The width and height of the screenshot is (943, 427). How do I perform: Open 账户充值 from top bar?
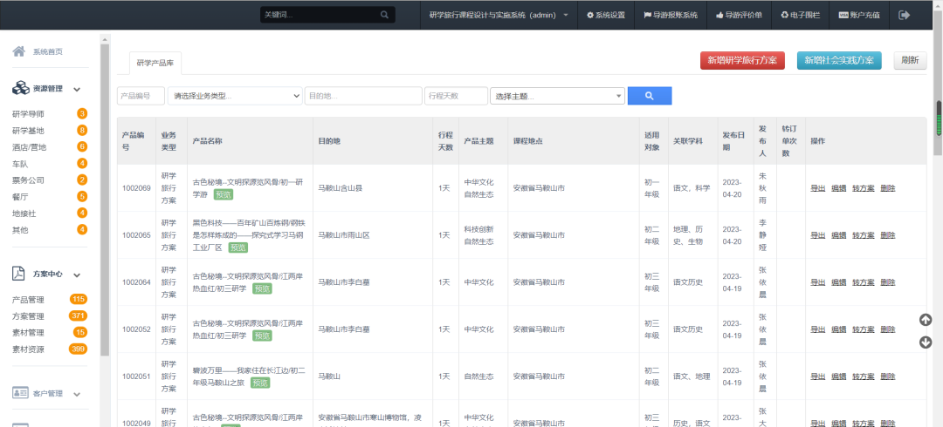(x=859, y=15)
